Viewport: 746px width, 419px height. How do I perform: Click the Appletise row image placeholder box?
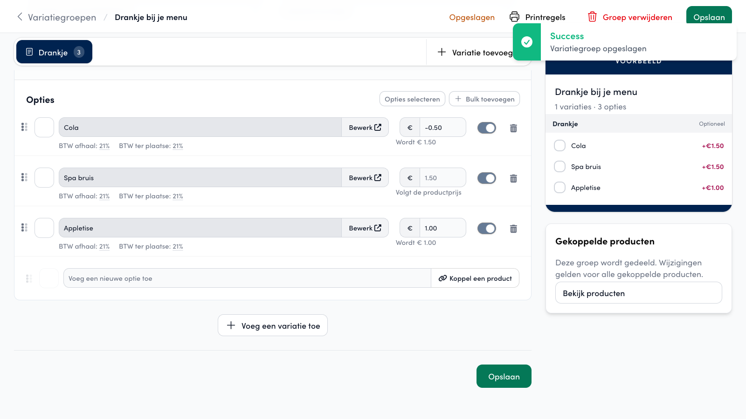click(44, 228)
